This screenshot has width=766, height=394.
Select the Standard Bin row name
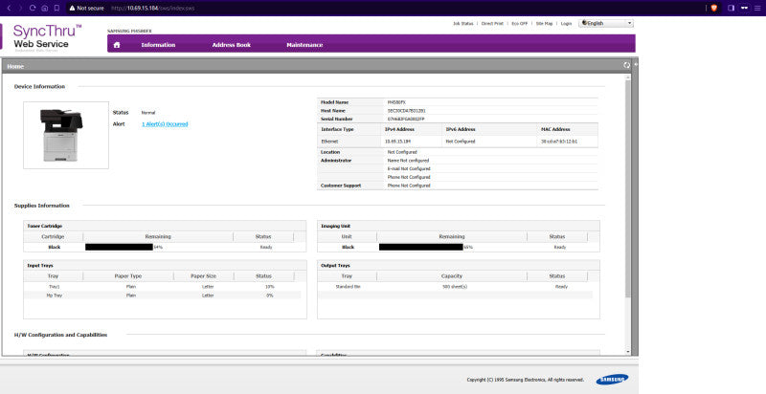click(348, 287)
